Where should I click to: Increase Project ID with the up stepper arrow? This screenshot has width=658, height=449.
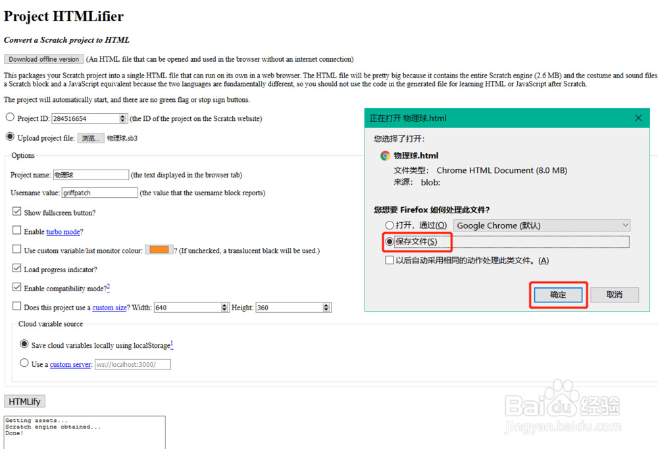coord(122,116)
